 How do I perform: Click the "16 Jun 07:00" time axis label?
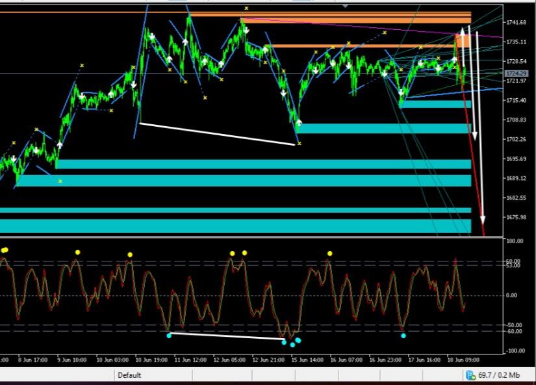pyautogui.click(x=346, y=360)
